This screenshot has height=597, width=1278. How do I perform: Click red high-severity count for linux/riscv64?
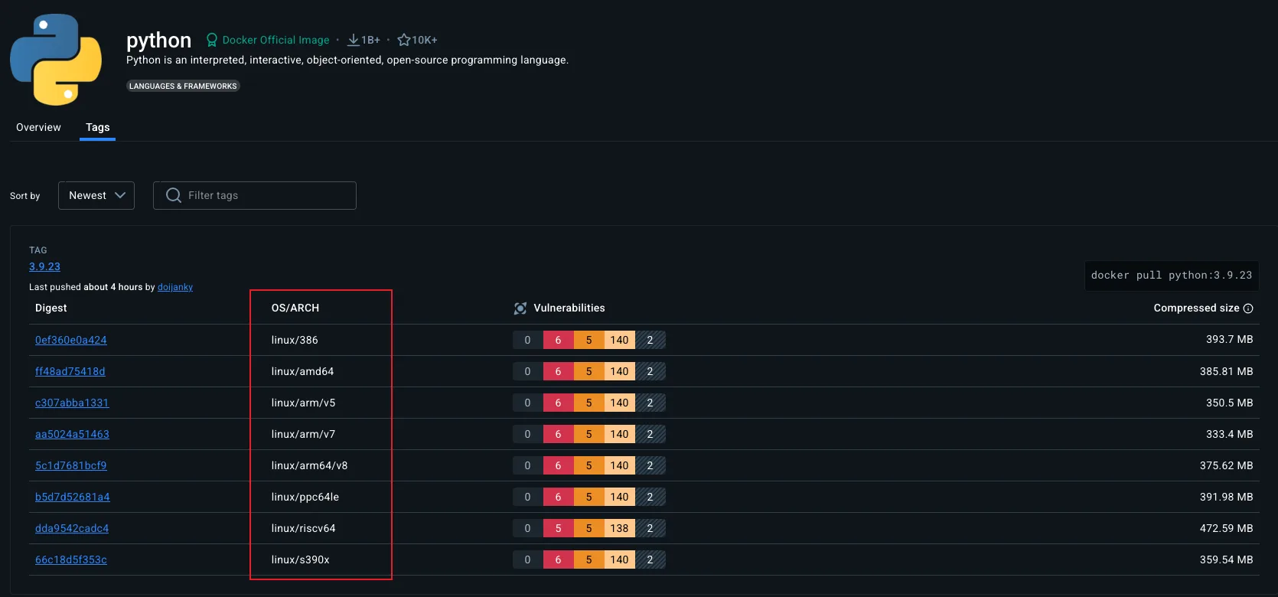pyautogui.click(x=558, y=528)
